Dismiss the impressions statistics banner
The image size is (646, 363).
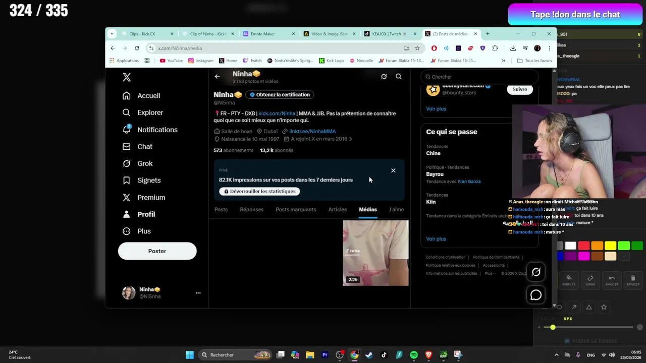point(393,170)
